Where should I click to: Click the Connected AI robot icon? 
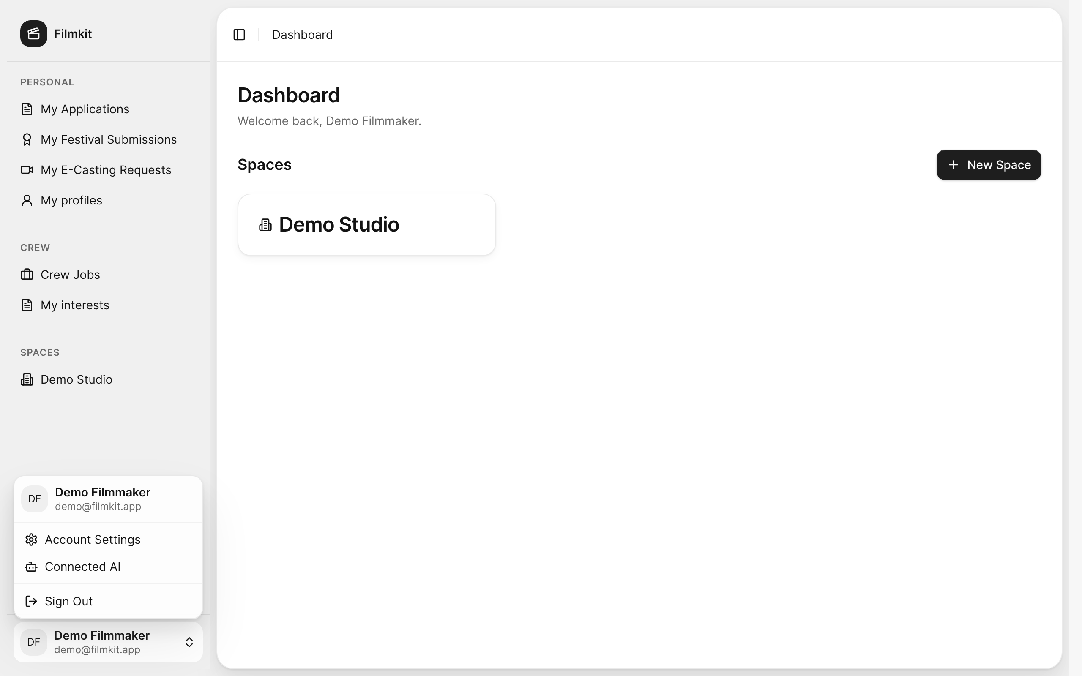(31, 567)
